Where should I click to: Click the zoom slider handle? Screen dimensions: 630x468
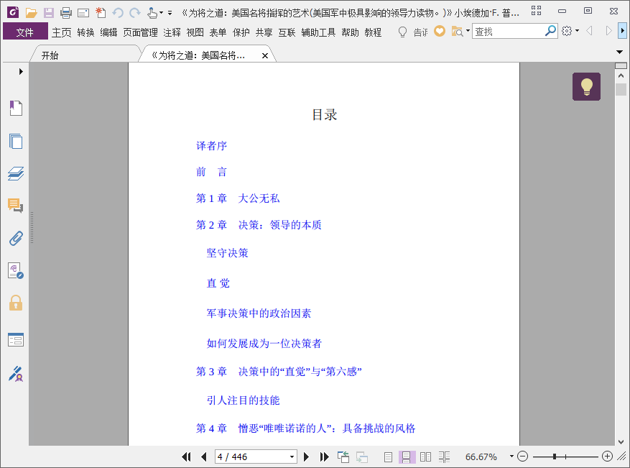coord(555,456)
